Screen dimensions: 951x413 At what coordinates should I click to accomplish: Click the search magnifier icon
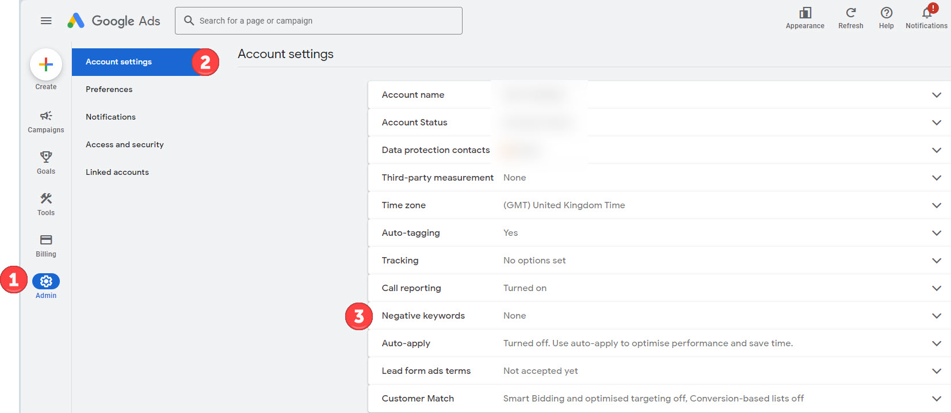tap(189, 21)
